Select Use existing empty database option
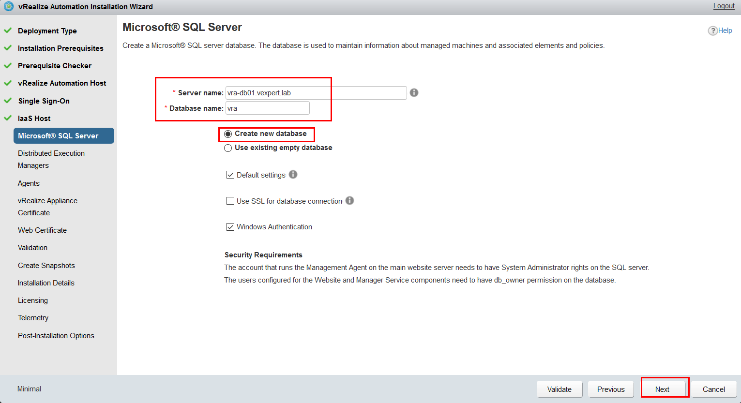The width and height of the screenshot is (741, 403). [228, 148]
